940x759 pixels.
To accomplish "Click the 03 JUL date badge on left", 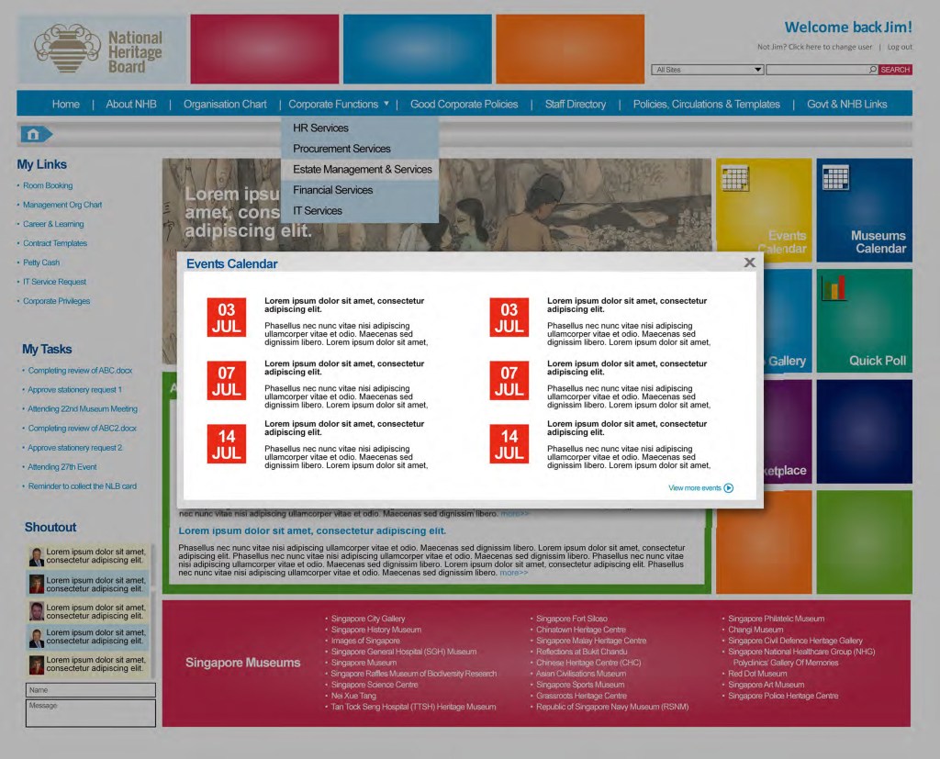I will pos(226,318).
